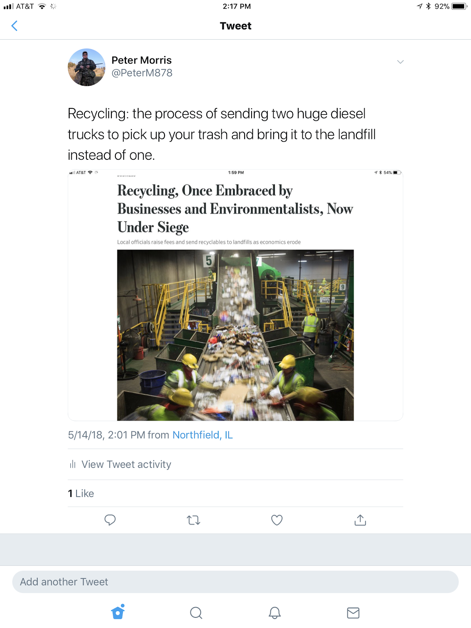Tap the back arrow in header

tap(15, 26)
